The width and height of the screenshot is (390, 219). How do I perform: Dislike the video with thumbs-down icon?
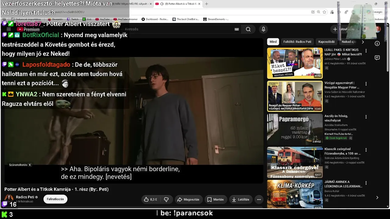[166, 200]
